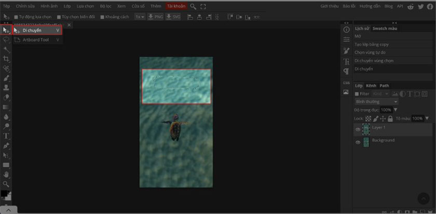The image size is (436, 214).
Task: Expand the 'Độ trong đục' opacity dropdown arrow
Action: pos(396,110)
